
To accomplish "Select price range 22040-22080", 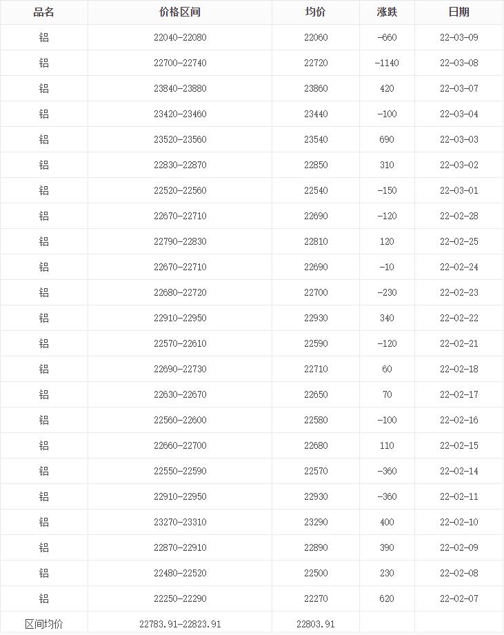I will point(180,38).
